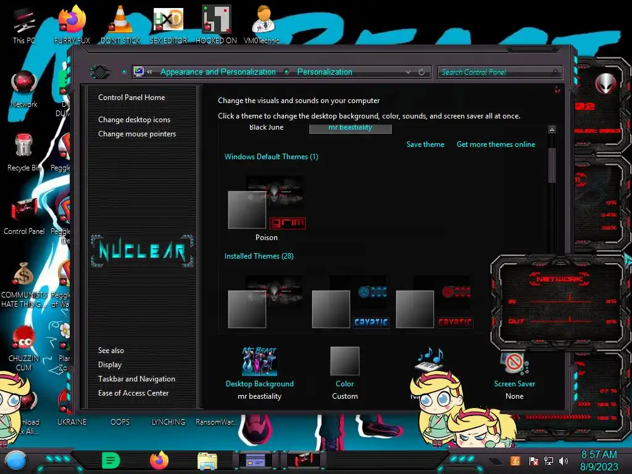
Task: Click the Installed Themes (28) heading
Action: 259,256
